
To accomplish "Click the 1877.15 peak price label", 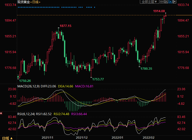I will click(x=65, y=26).
